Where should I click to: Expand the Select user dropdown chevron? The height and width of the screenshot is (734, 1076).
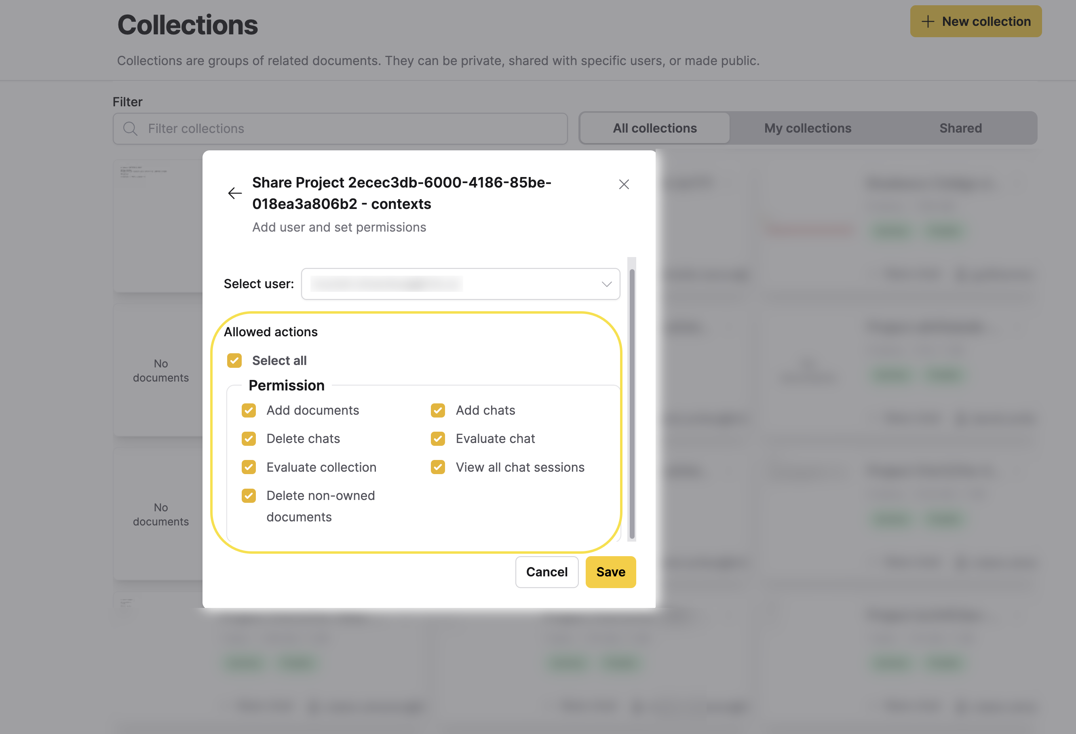[606, 284]
